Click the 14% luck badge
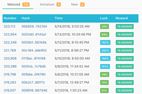 tap(104, 82)
